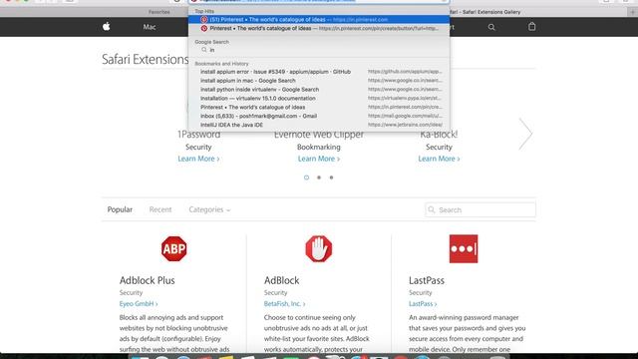The width and height of the screenshot is (638, 359).
Task: Click Learn More under Evernote Web Clipper
Action: click(x=319, y=159)
